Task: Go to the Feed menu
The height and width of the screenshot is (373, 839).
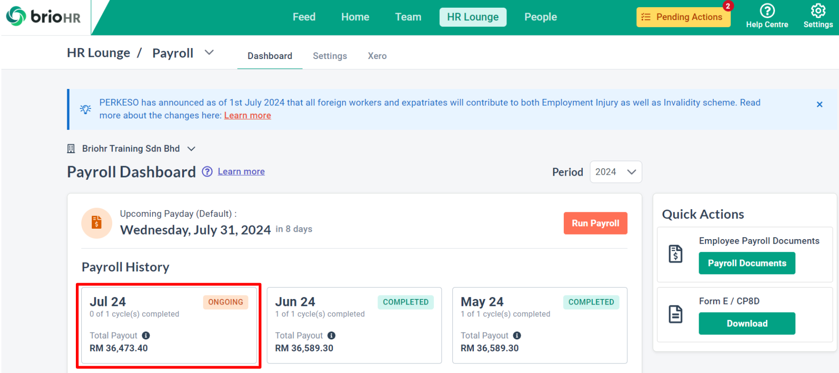Action: coord(304,17)
